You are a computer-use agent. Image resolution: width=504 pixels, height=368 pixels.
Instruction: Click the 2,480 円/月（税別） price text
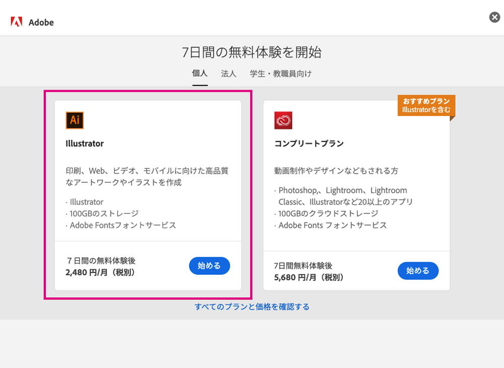101,273
